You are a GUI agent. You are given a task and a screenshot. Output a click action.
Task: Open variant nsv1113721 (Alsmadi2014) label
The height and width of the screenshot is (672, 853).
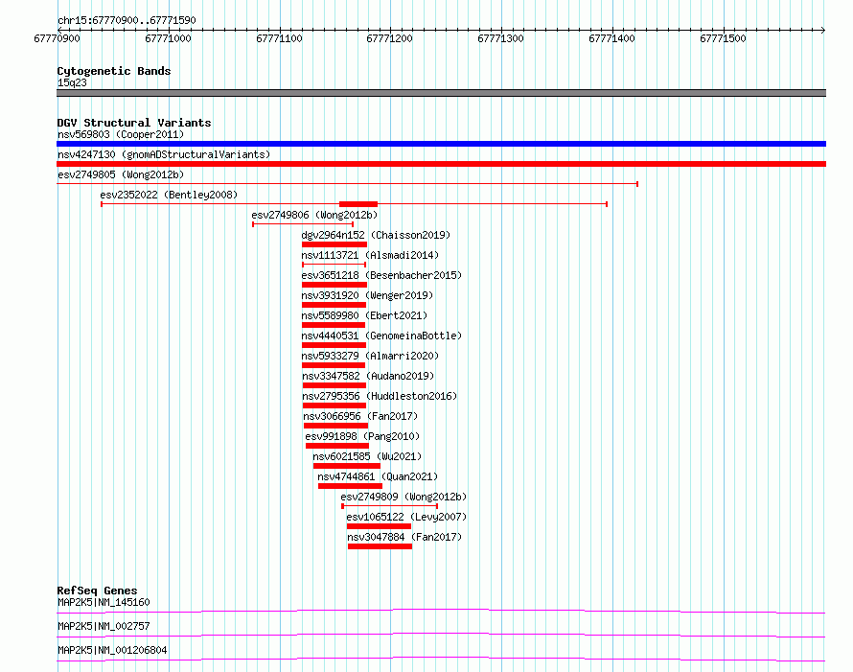(x=370, y=255)
